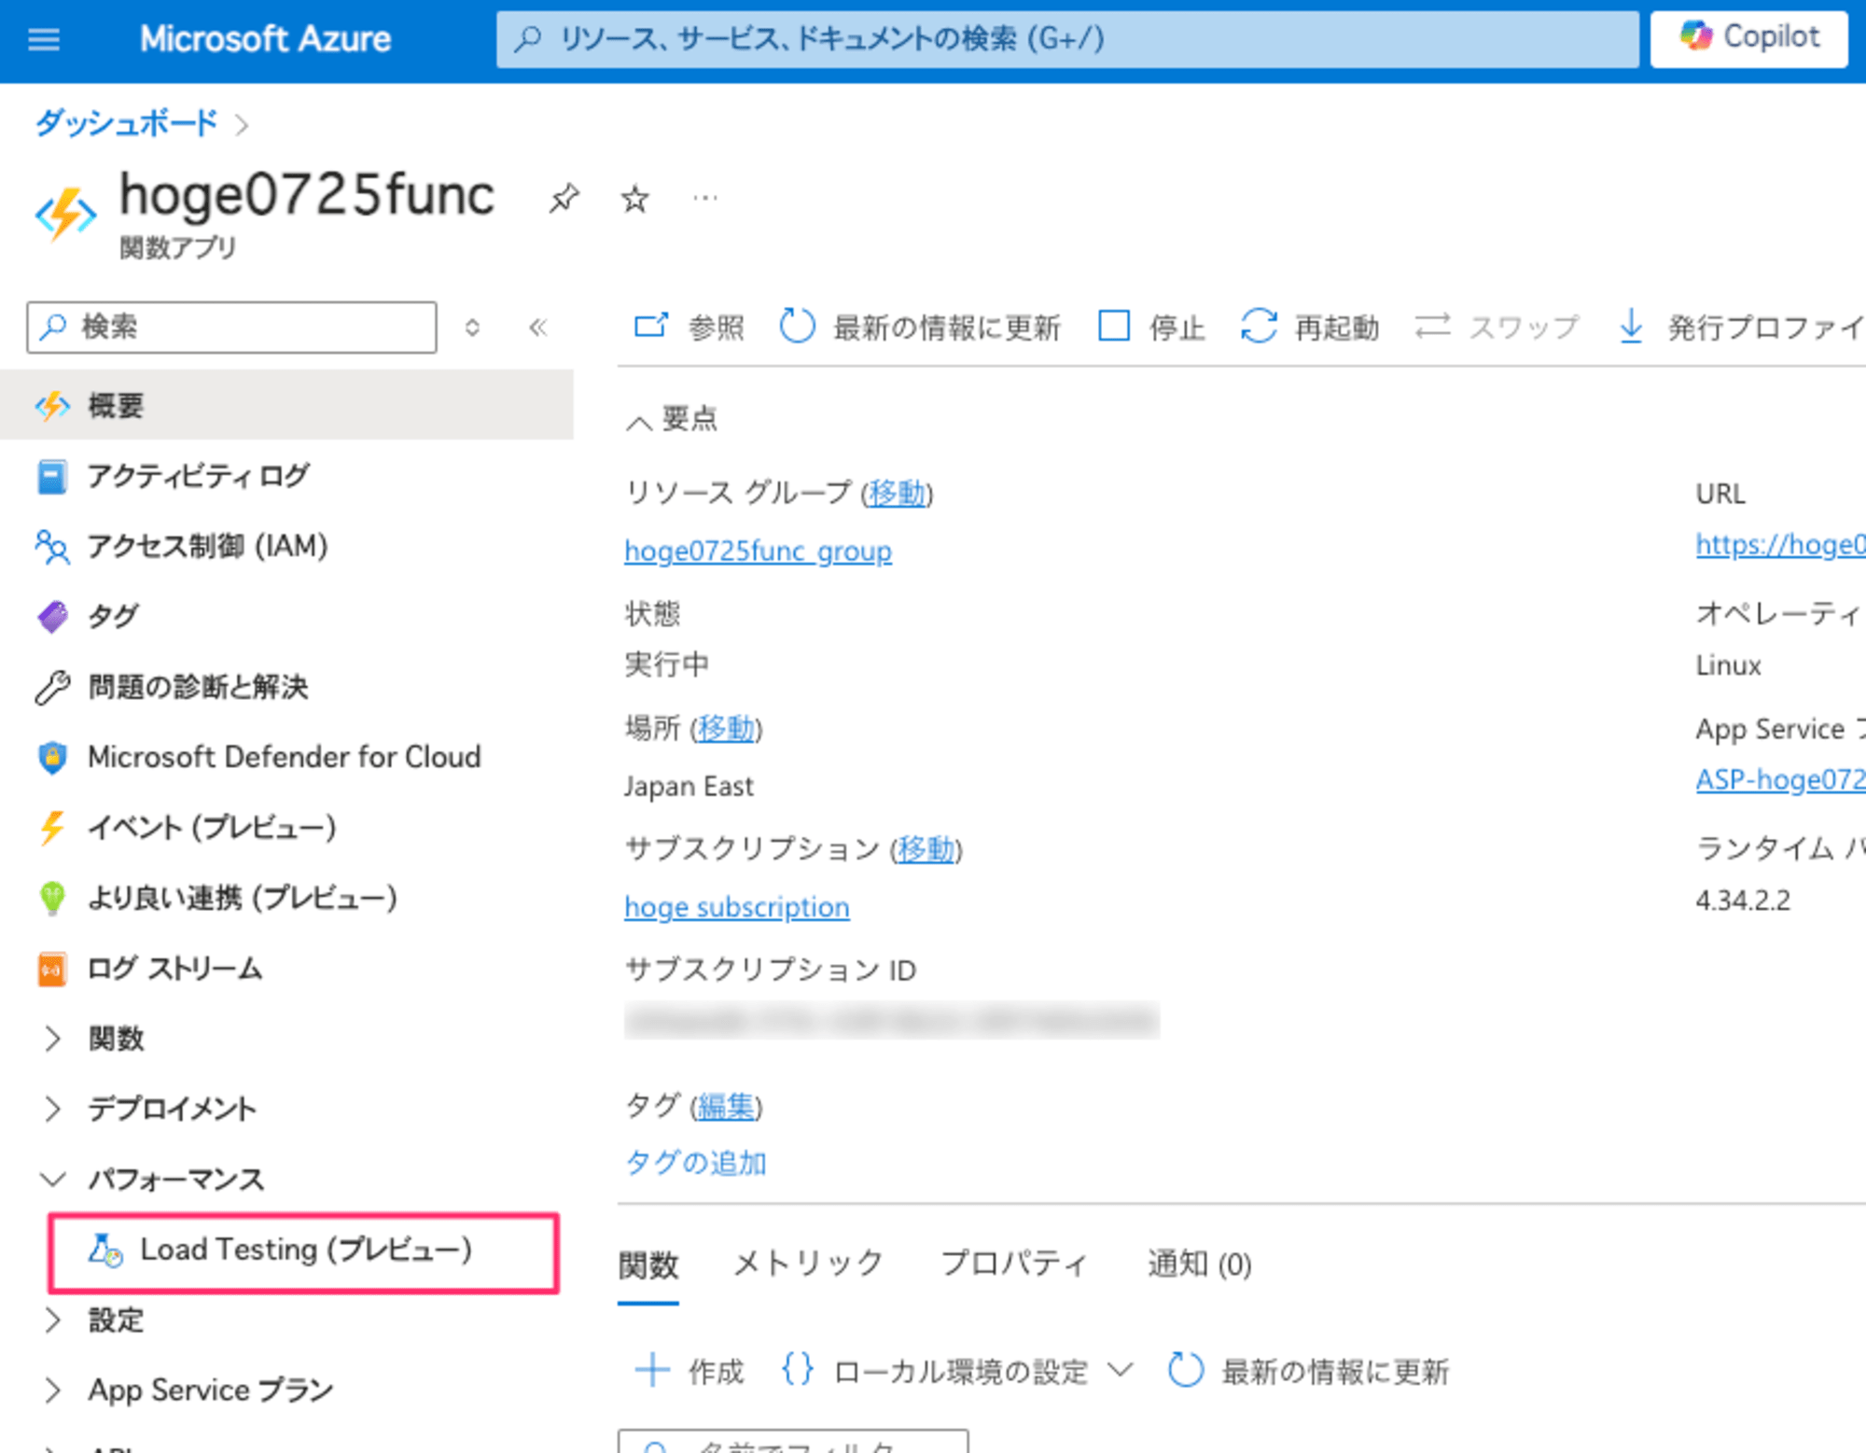1866x1453 pixels.
Task: Refresh functions list 最新の情報に更新
Action: pos(1308,1371)
